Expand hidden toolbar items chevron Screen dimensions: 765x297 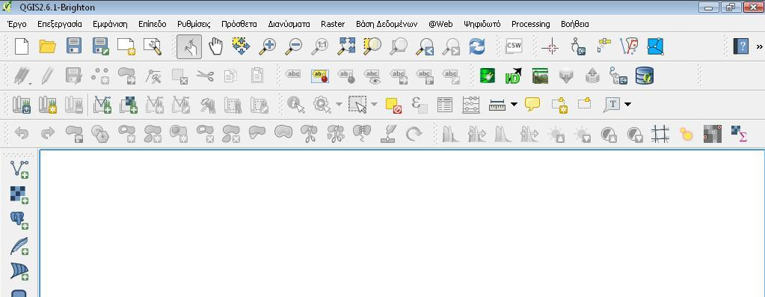[x=759, y=47]
